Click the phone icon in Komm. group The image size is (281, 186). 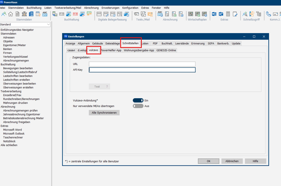click(x=268, y=14)
